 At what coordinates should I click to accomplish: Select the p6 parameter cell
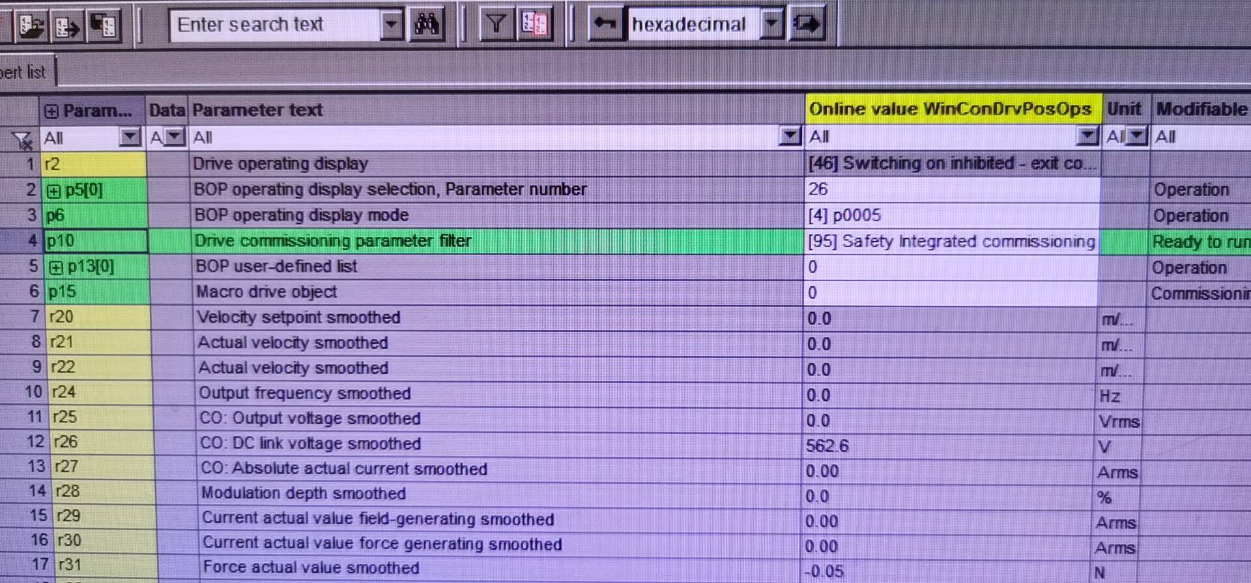96,215
